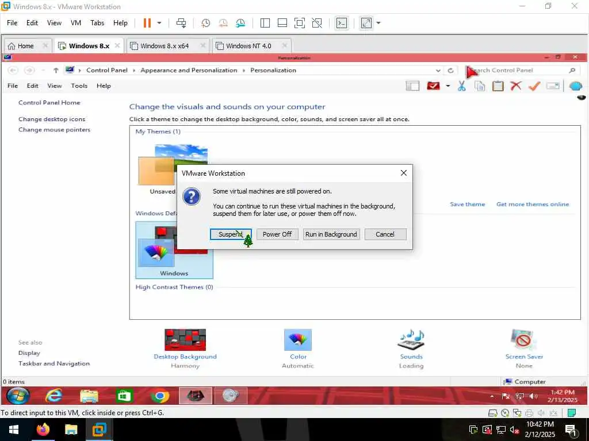Open Chrome in the guest taskbar
This screenshot has width=589, height=441.
[160, 396]
